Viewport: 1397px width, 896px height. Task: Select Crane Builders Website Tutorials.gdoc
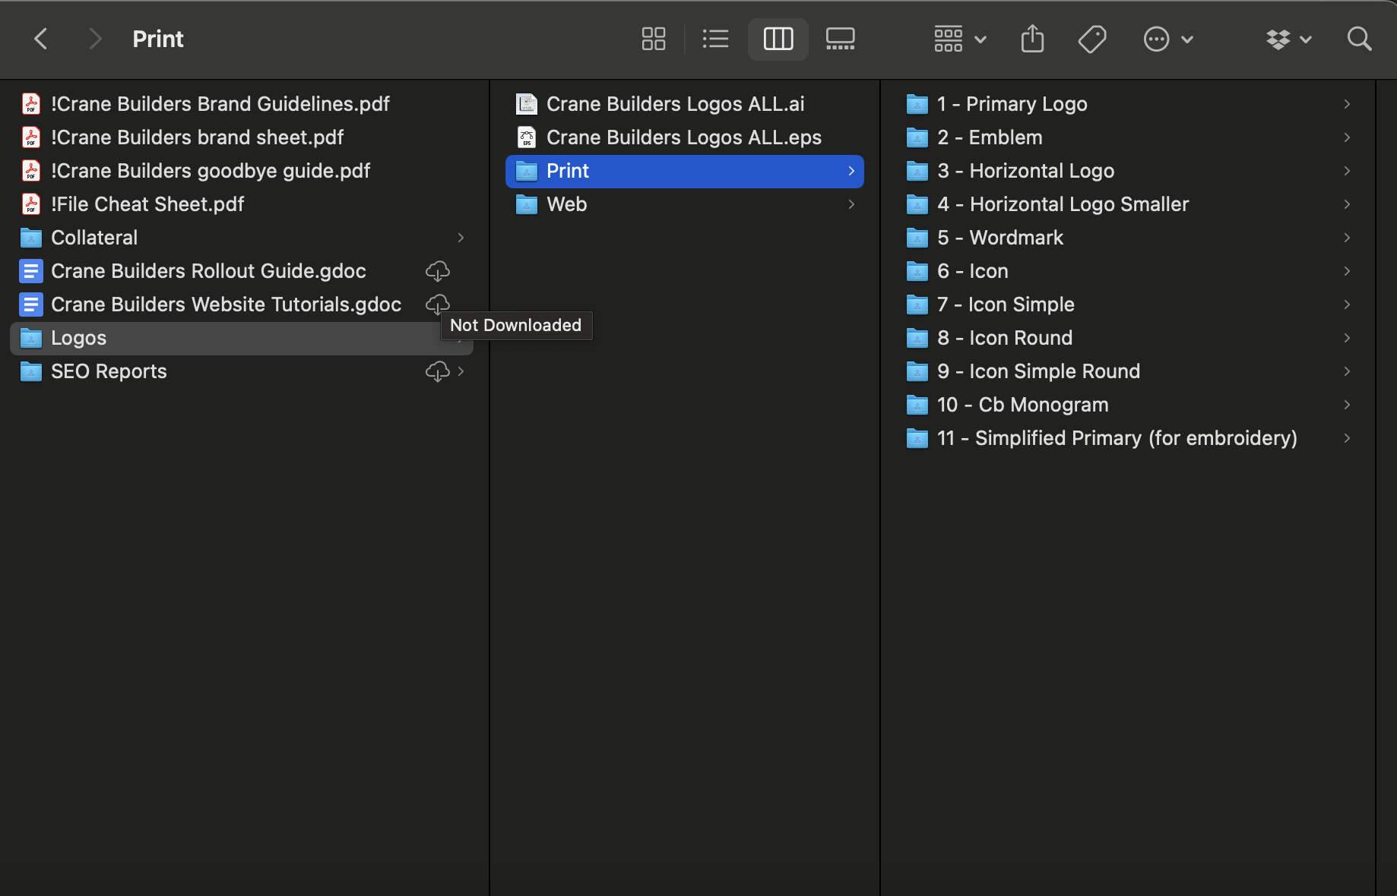coord(242,304)
